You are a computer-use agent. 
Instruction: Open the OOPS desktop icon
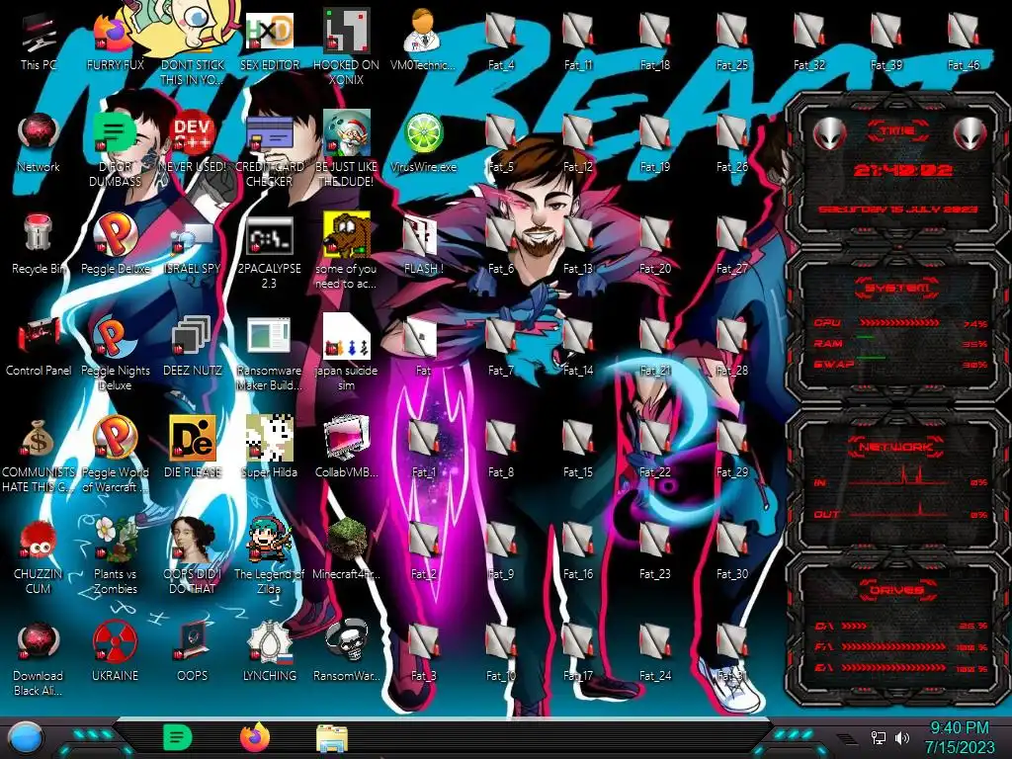[193, 652]
